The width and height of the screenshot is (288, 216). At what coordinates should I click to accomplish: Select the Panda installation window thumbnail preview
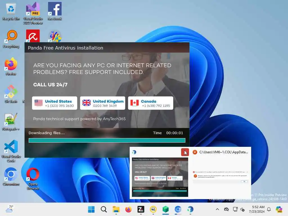point(160,177)
